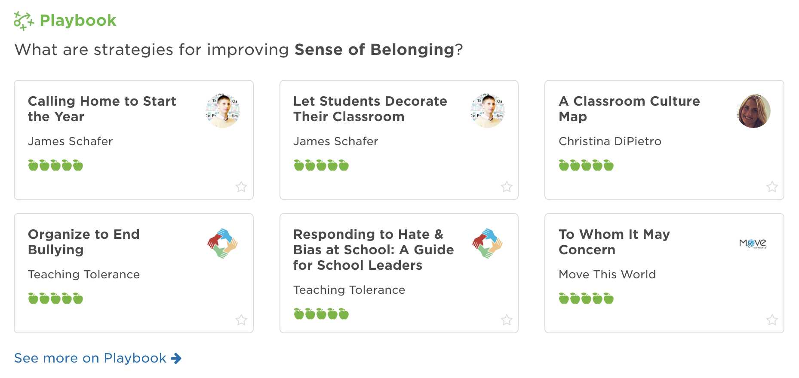Click James Schafer's avatar on Decorate Classroom card
The width and height of the screenshot is (799, 378).
[488, 110]
